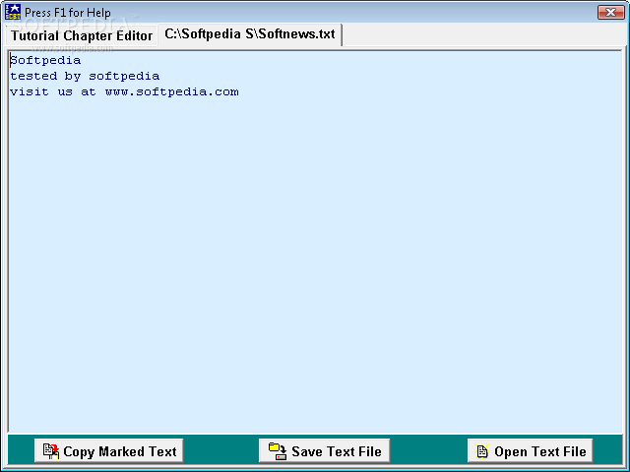Click the line "visit us at www.softpedia.com"
The image size is (630, 472).
124,91
